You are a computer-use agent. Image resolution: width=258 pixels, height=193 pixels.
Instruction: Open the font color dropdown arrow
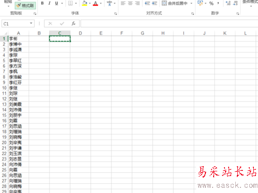[101, 3]
